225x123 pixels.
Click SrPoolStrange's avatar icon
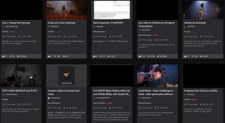pos(3,27)
